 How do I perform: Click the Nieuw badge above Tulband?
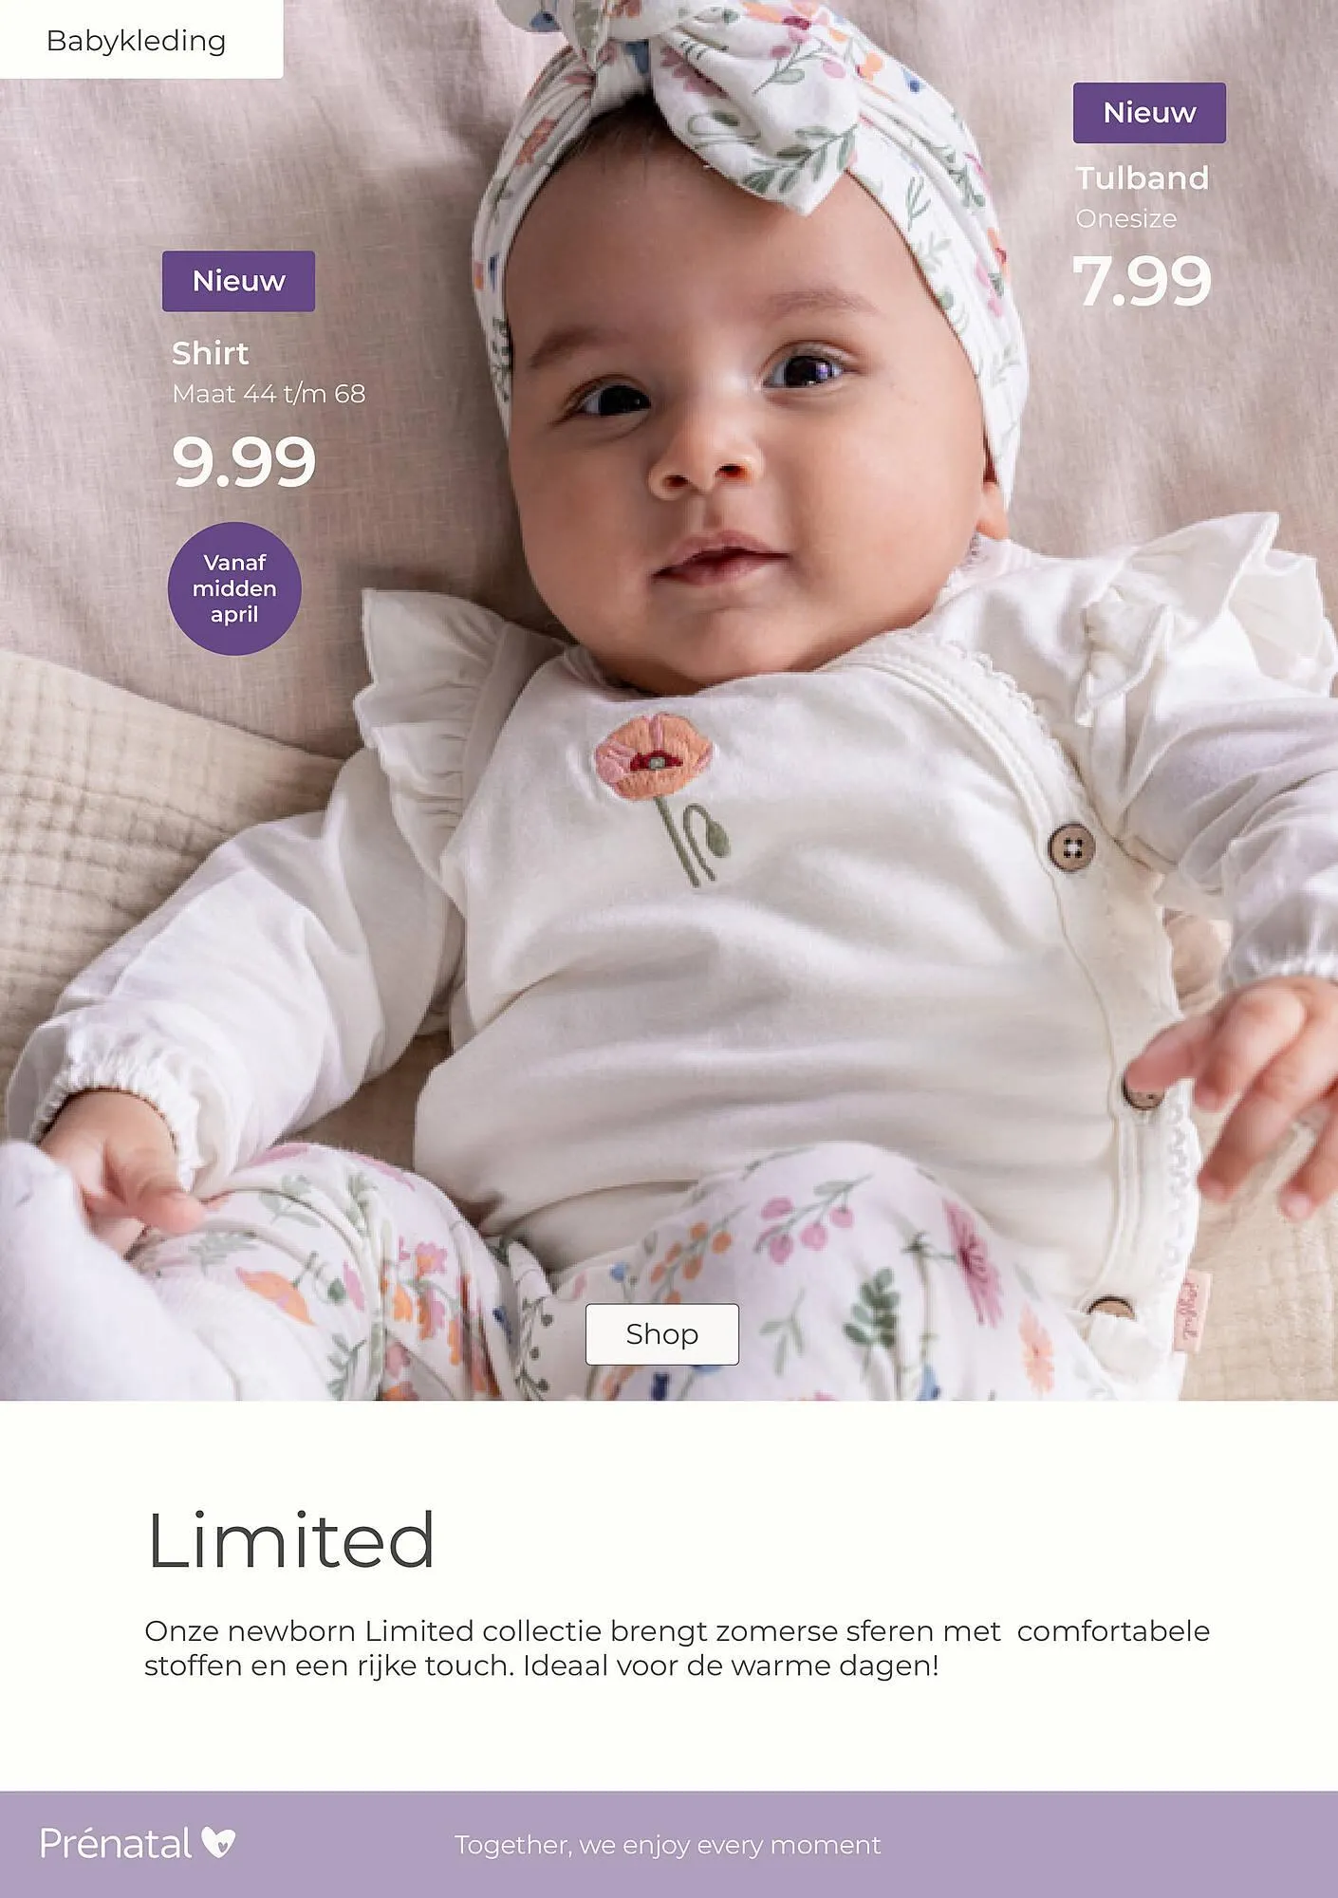[1149, 113]
